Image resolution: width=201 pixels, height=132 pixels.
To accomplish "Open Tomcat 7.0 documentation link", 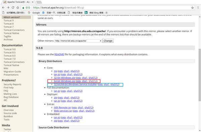I will pyautogui.click(x=9, y=59).
